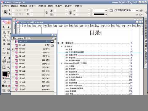The width and height of the screenshot is (148, 111).
Task: Switch to Preview mode in toolbox
Action: [9, 90]
